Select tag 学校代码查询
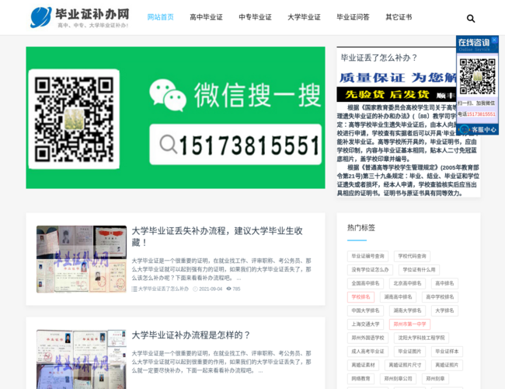505x389 pixels. [412, 256]
